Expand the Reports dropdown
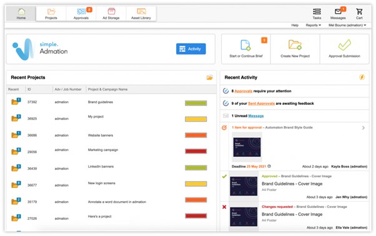Viewport: 376px width, 236px height. (x=313, y=25)
